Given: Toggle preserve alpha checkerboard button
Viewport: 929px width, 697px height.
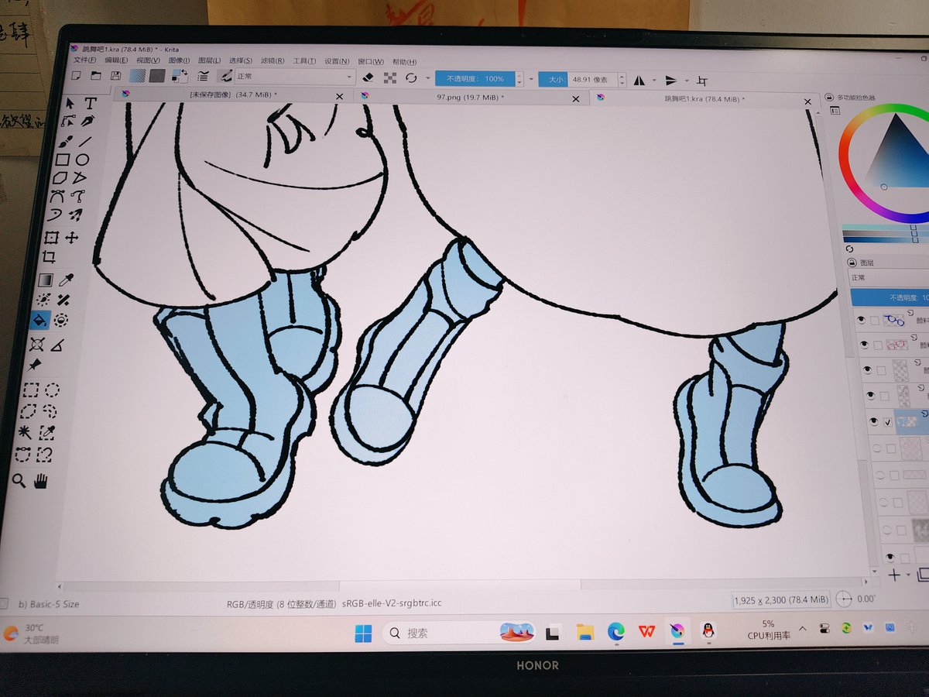Looking at the screenshot, I should pyautogui.click(x=390, y=78).
